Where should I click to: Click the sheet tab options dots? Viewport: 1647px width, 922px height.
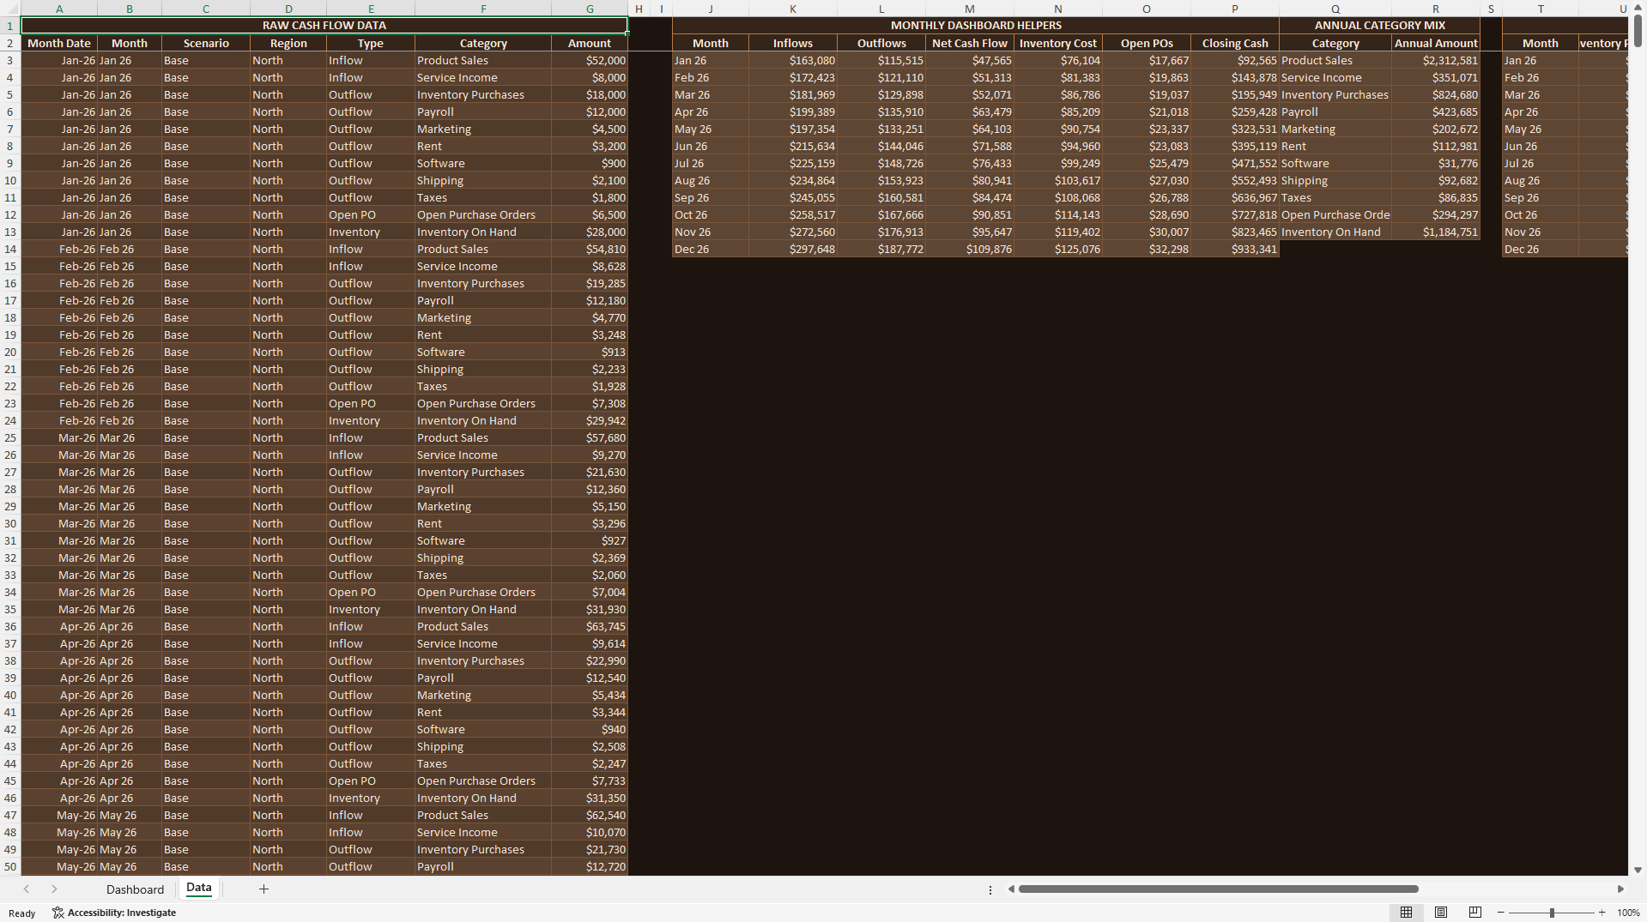click(990, 890)
